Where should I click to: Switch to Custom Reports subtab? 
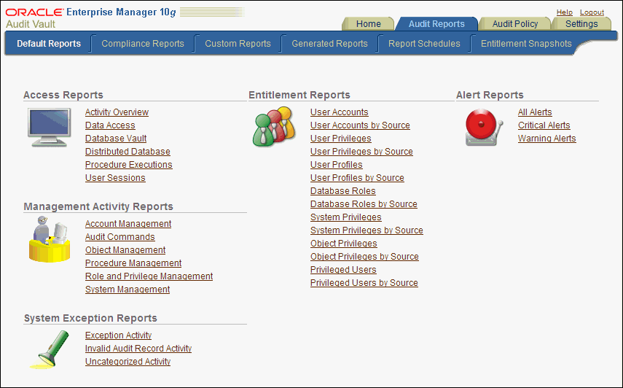point(238,44)
